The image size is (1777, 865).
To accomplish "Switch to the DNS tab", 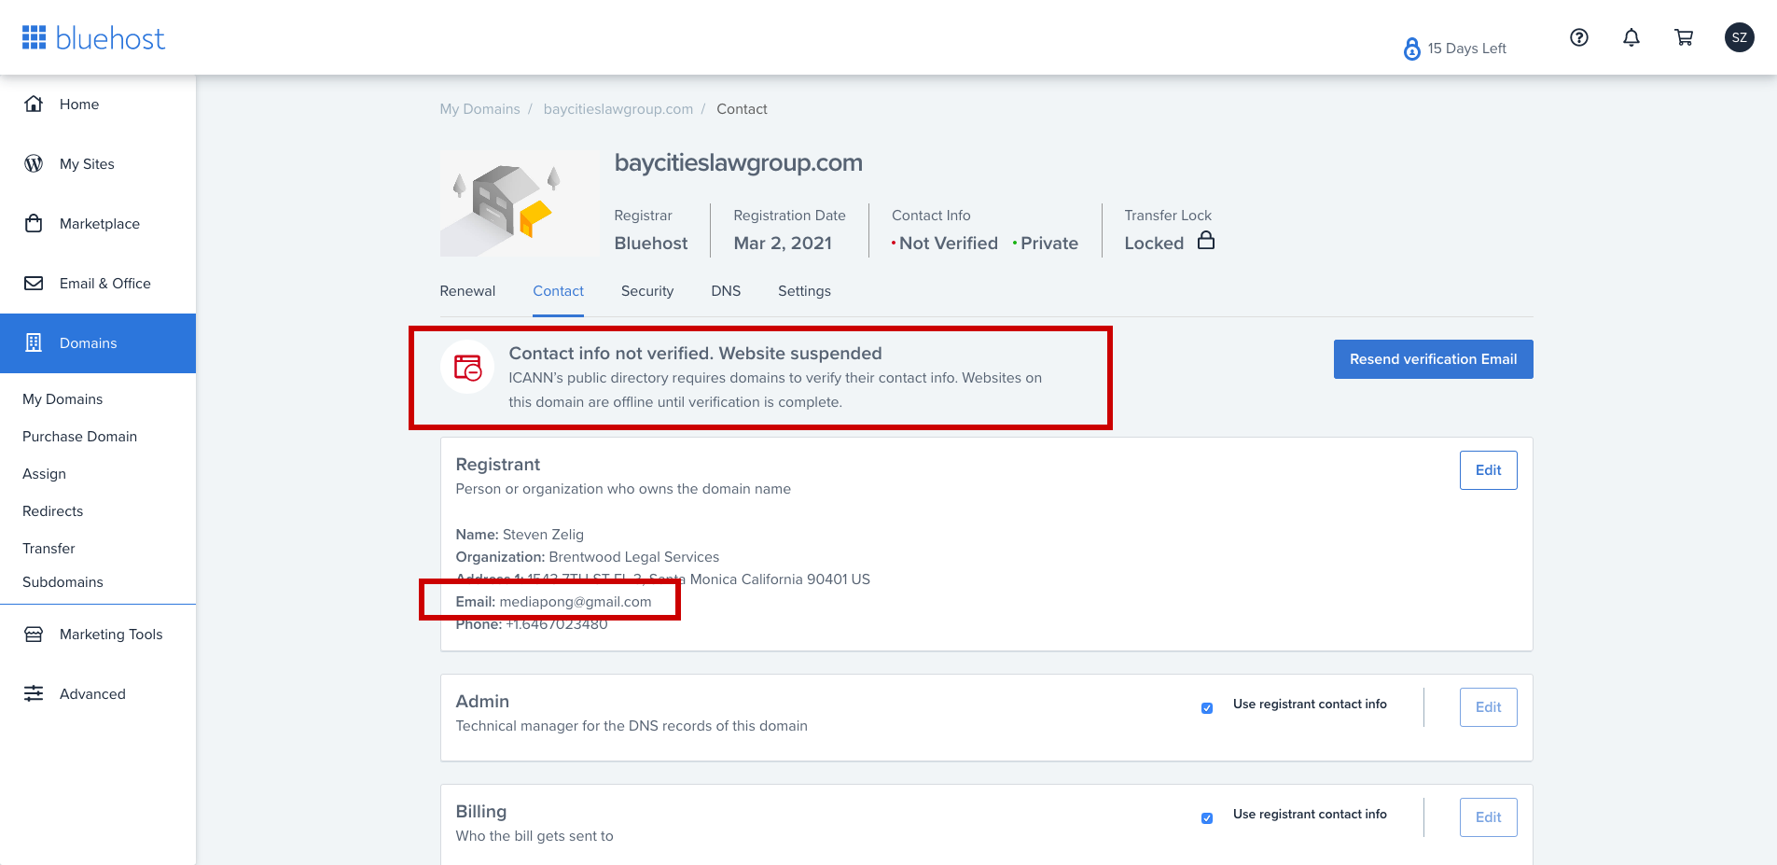I will tap(726, 291).
